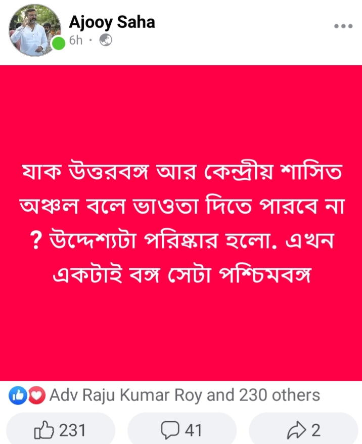
Task: Click the post line beginning with a question mark
Action: pyautogui.click(x=182, y=240)
